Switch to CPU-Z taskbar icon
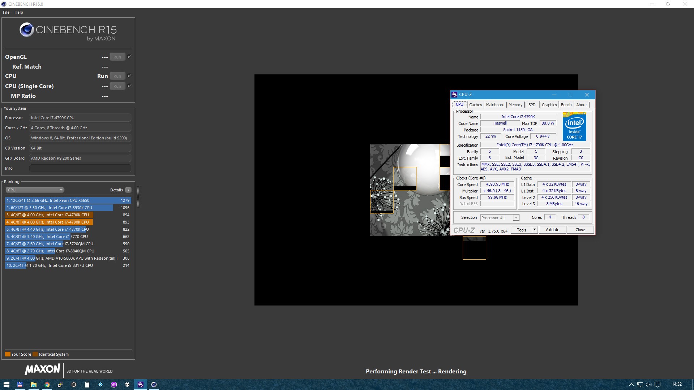The height and width of the screenshot is (390, 694). [141, 385]
